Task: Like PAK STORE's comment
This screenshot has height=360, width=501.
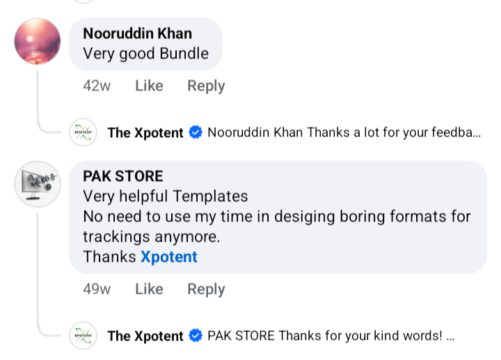Action: click(x=149, y=289)
